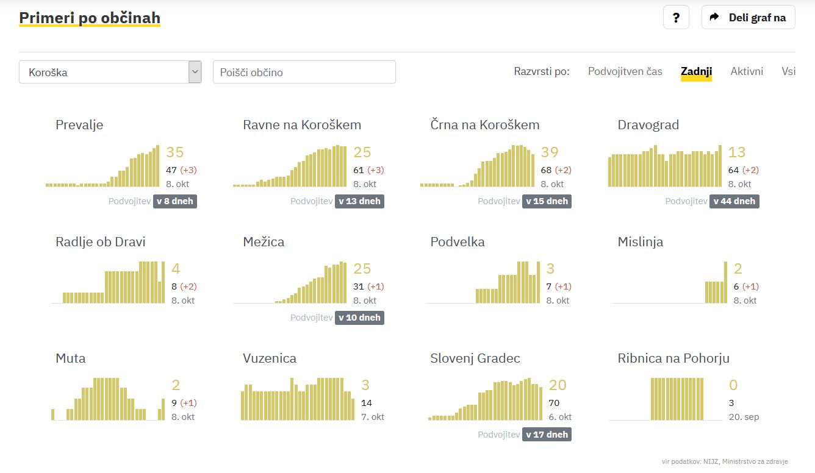Viewport: 815px width, 473px height.
Task: Click the Mežica bar chart
Action: [290, 283]
